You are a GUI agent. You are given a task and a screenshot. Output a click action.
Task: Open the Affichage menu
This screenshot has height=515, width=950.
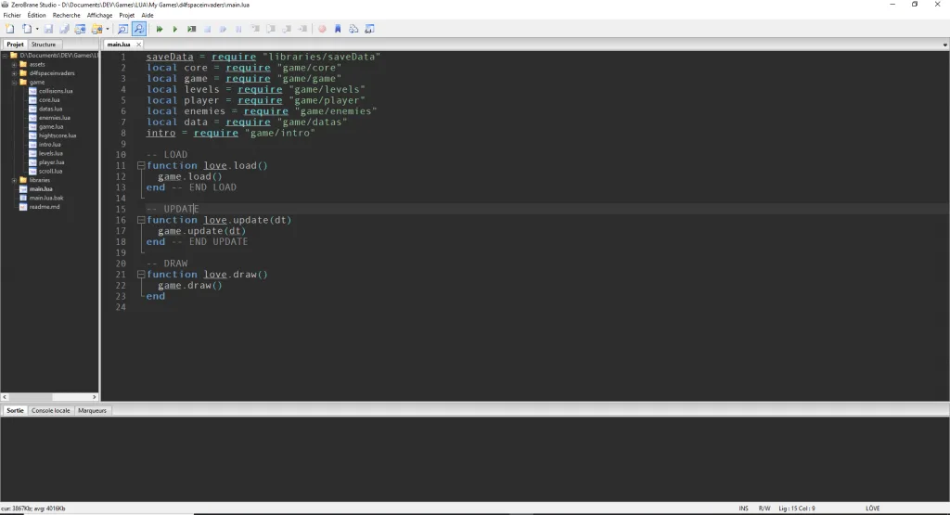99,16
